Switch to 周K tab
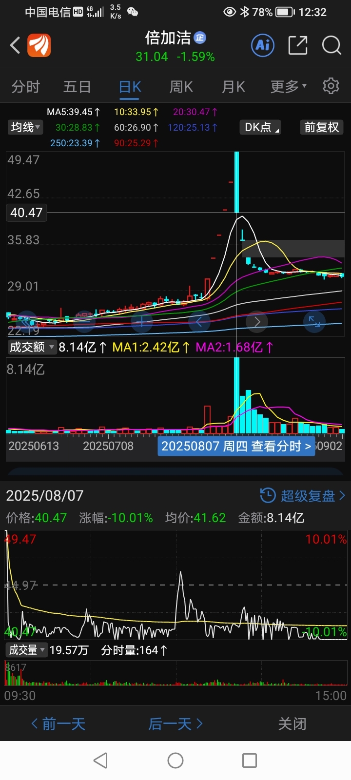This screenshot has height=780, width=351. tap(181, 87)
